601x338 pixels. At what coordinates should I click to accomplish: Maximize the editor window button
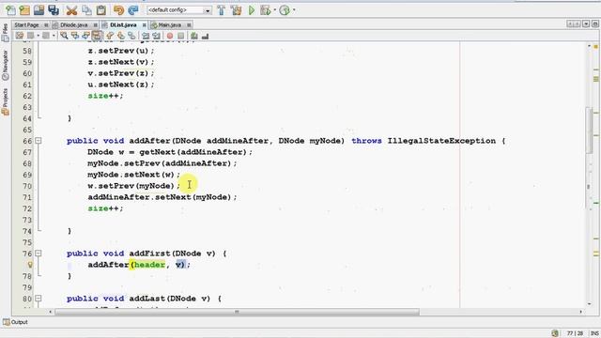594,24
